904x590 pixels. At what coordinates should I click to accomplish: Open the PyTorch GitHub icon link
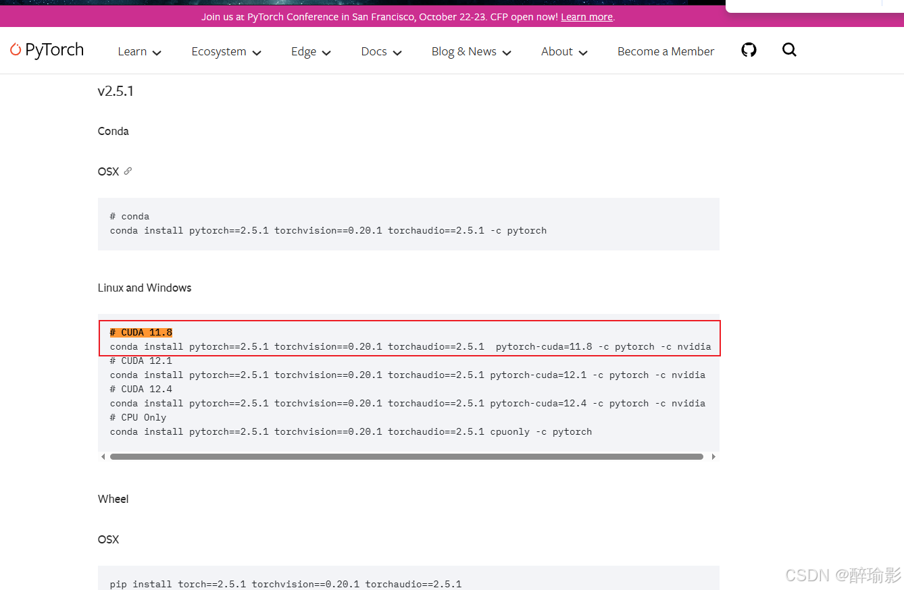click(749, 50)
